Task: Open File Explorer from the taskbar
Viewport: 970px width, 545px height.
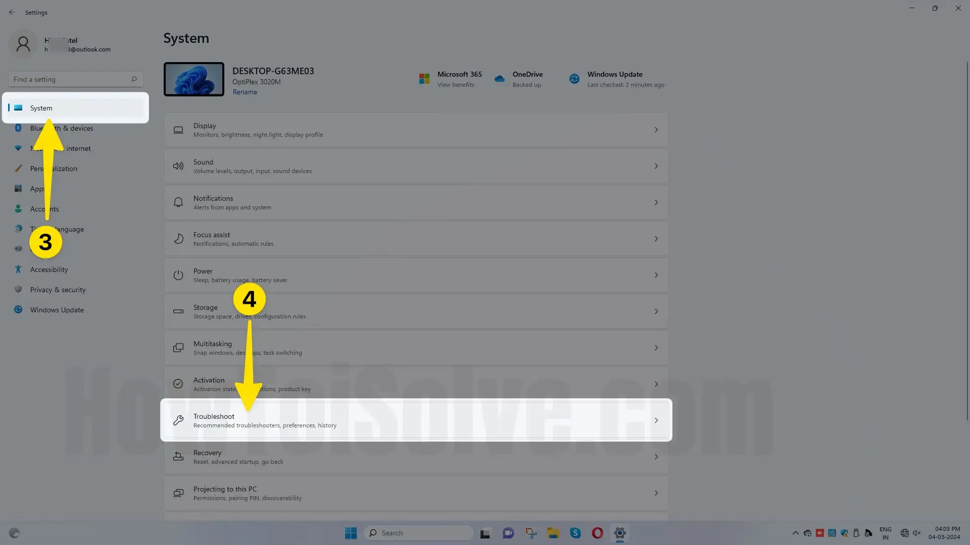Action: [x=553, y=533]
